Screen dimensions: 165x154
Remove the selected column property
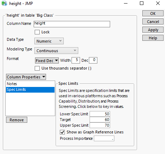coord(17,120)
